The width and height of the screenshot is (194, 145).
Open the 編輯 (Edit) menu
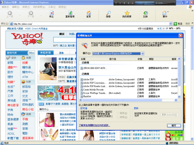tap(16, 7)
